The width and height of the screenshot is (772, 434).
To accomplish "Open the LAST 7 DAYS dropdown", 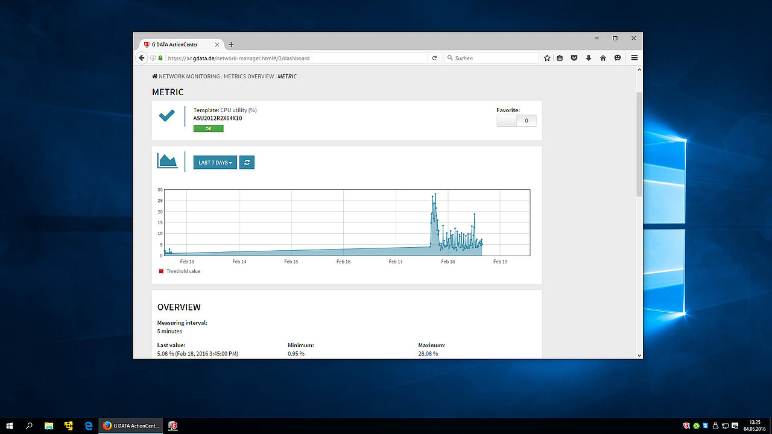I will coord(215,163).
